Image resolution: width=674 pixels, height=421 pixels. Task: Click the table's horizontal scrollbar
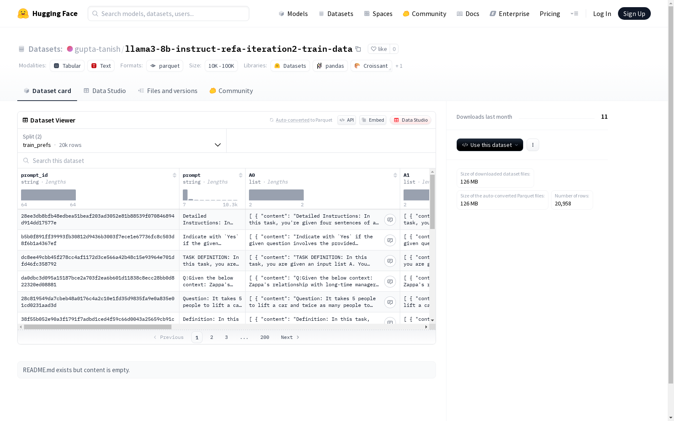click(98, 327)
